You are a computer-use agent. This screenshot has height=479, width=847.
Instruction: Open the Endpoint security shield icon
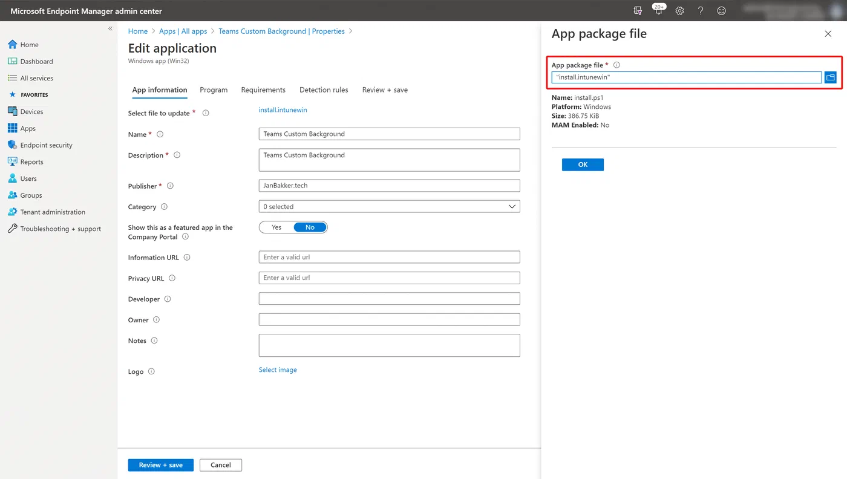12,145
